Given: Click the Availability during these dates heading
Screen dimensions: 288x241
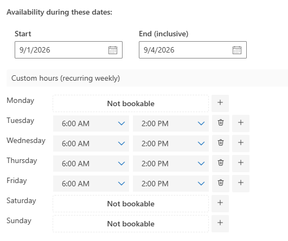Looking at the screenshot, I should (x=59, y=12).
